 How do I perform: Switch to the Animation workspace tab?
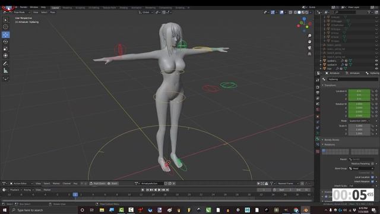click(137, 8)
